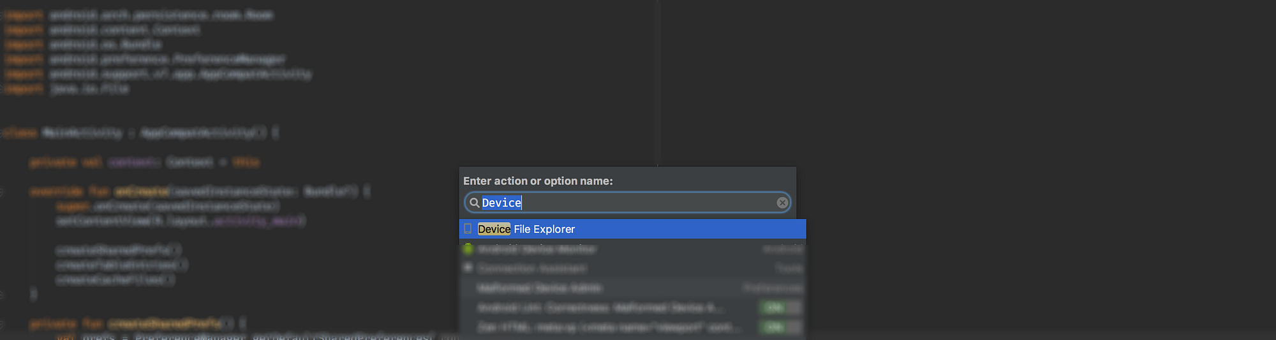Viewport: 1276px width, 340px height.
Task: Click the Connection Assistant result icon
Action: [468, 268]
